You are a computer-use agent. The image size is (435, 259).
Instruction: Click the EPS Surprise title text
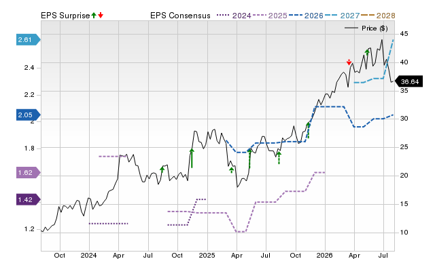(65, 16)
